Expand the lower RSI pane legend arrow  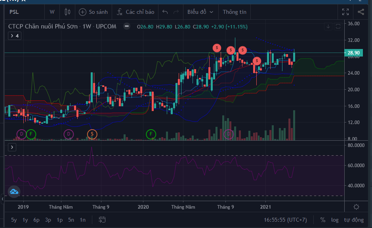(x=12, y=147)
